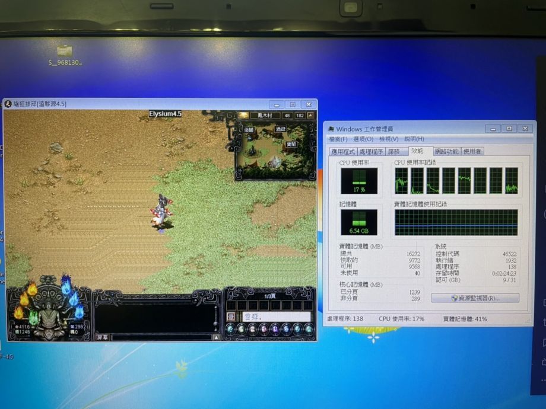Click the 酒肆 tavern label on minimap
Screen dimensions: 546x409
click(280, 129)
